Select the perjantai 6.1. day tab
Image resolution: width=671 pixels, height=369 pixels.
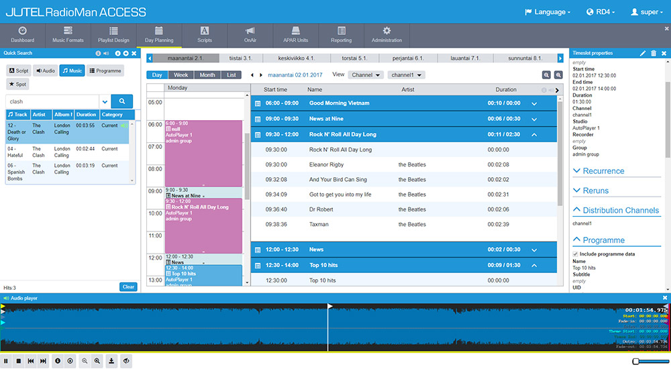click(x=408, y=58)
